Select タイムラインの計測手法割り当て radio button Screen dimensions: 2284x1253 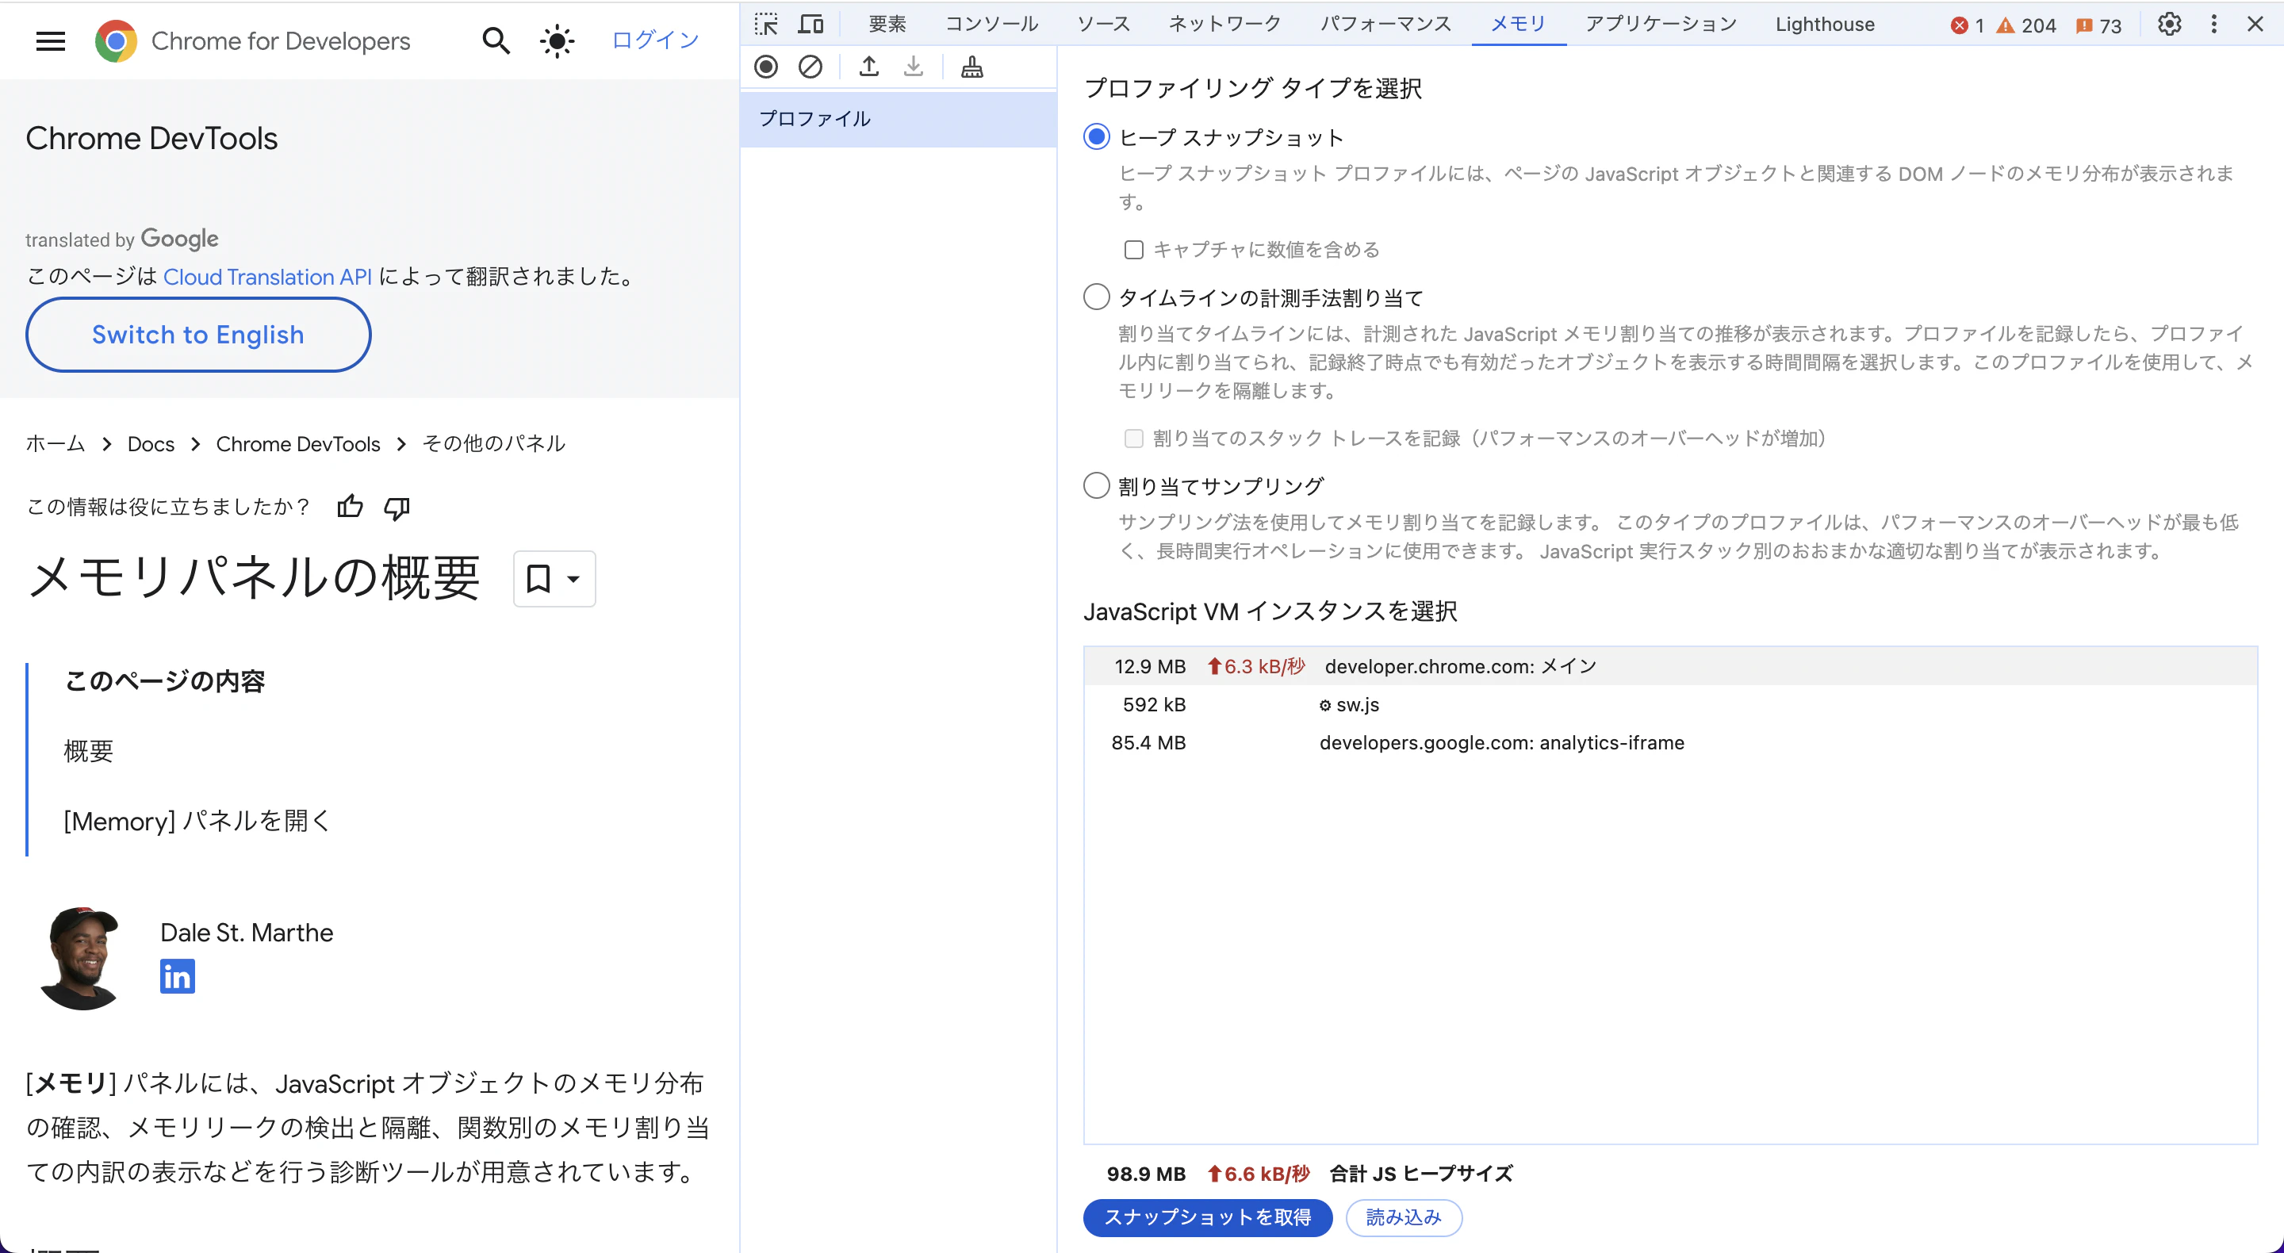pos(1097,296)
